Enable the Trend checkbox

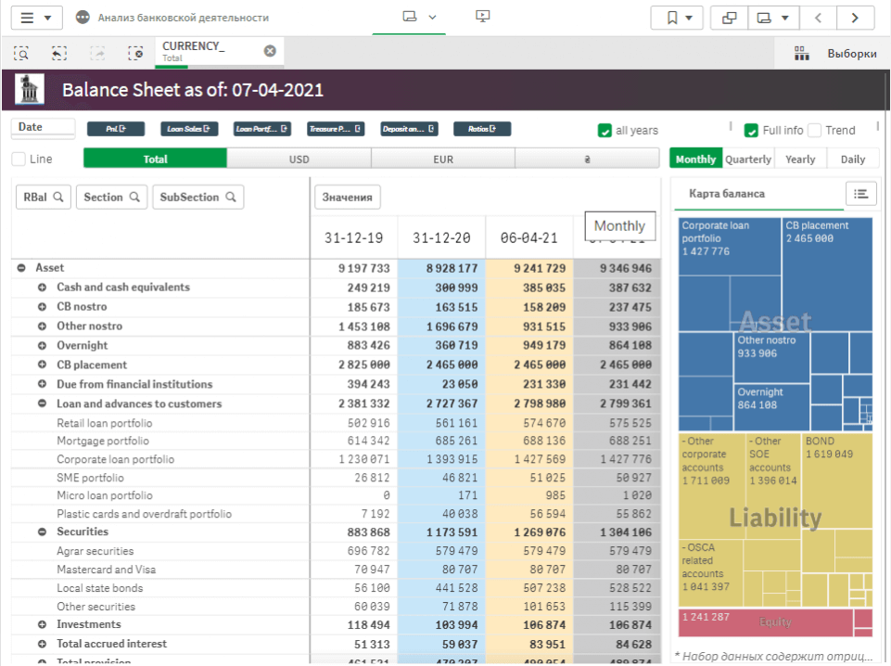click(815, 131)
